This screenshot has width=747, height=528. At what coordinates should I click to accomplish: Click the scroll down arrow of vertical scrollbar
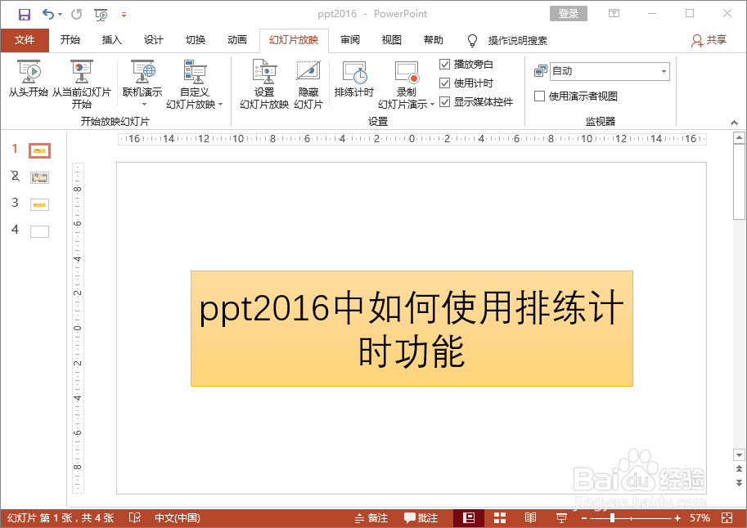[739, 454]
